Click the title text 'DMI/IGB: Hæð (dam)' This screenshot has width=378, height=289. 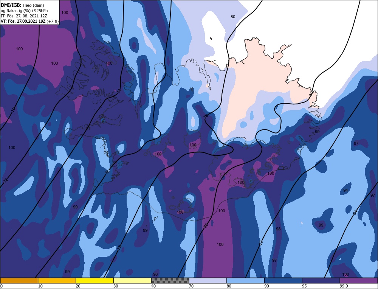pos(22,5)
